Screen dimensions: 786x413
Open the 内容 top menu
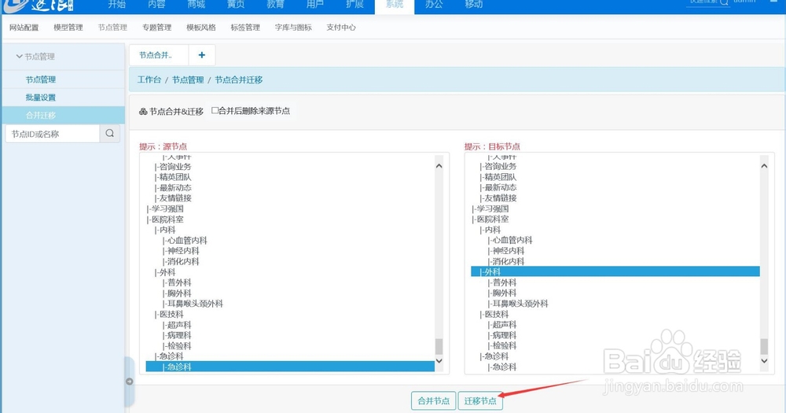point(156,5)
